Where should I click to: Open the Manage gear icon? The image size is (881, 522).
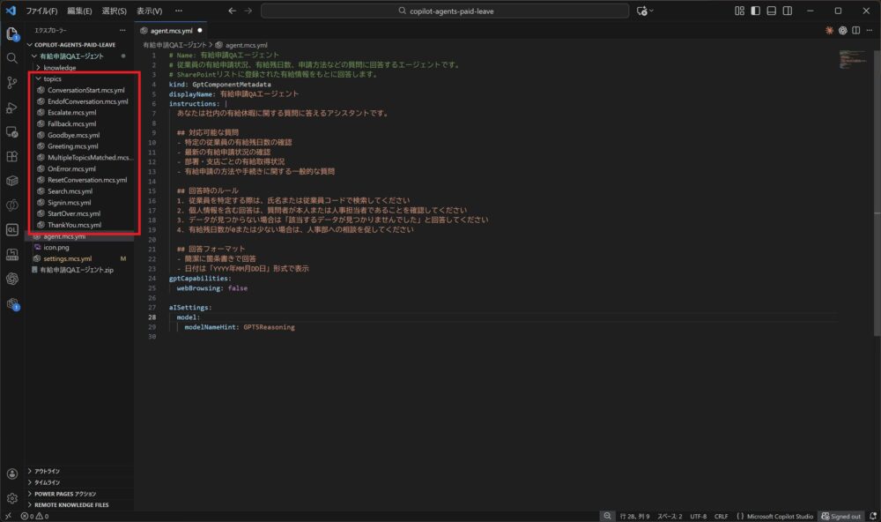tap(11, 498)
